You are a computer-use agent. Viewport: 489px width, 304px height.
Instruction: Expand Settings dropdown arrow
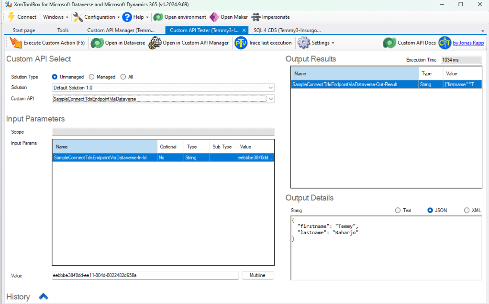333,43
